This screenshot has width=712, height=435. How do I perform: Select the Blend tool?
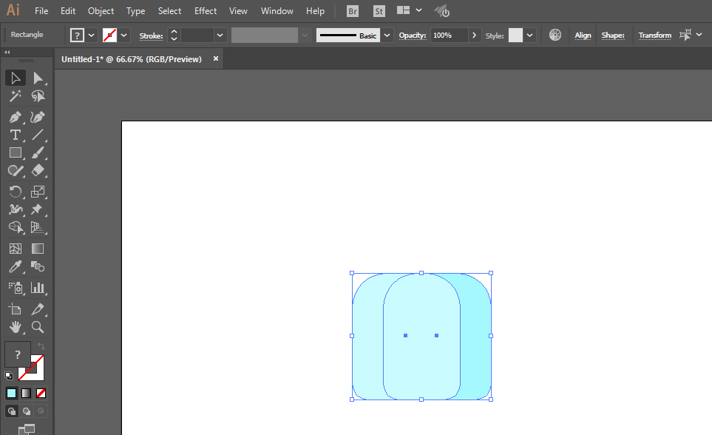pyautogui.click(x=38, y=266)
